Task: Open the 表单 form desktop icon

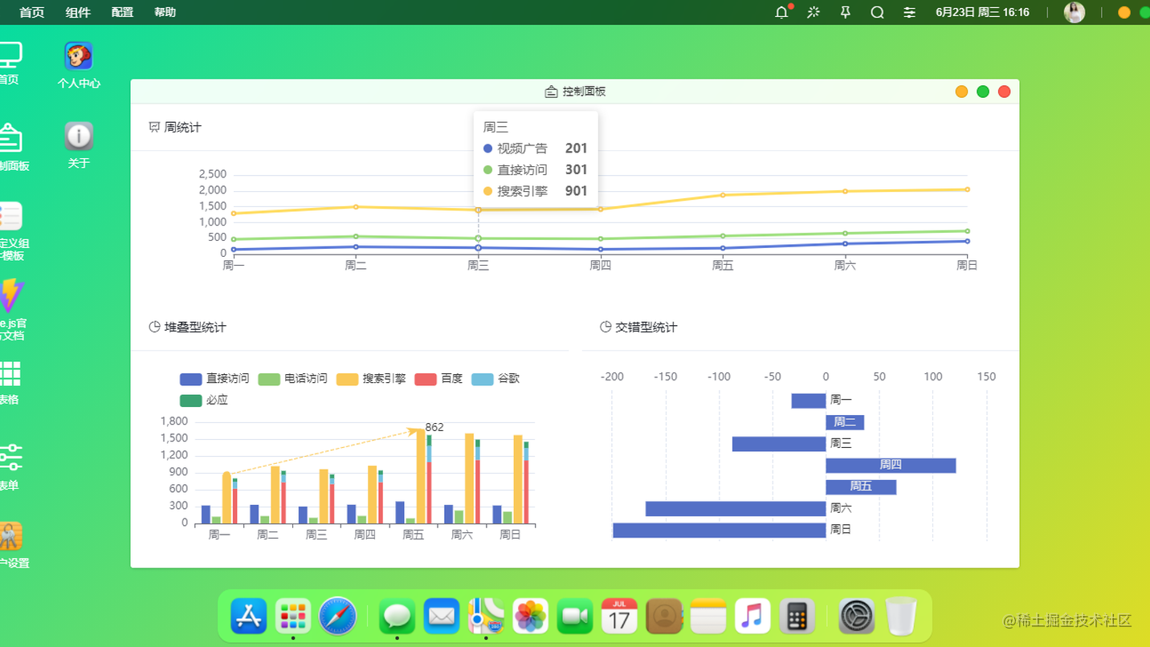Action: tap(11, 458)
